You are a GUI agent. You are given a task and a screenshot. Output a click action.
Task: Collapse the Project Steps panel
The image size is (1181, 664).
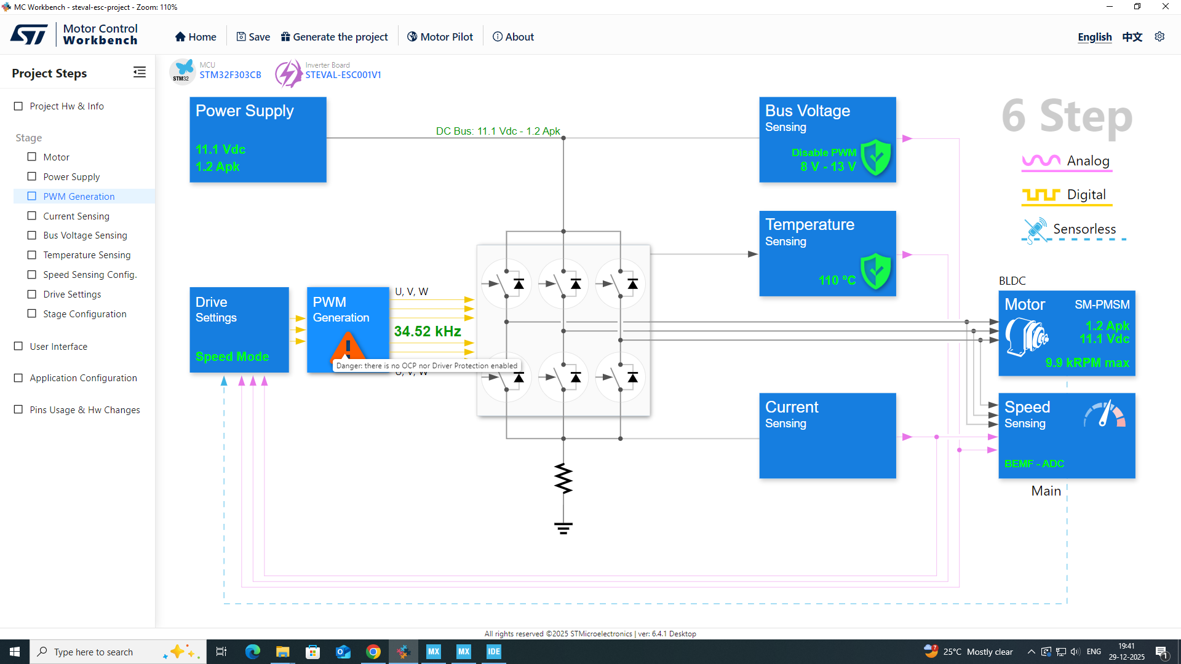click(140, 73)
